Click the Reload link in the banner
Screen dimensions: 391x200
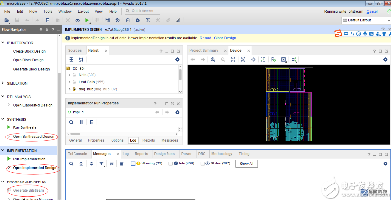(x=205, y=38)
